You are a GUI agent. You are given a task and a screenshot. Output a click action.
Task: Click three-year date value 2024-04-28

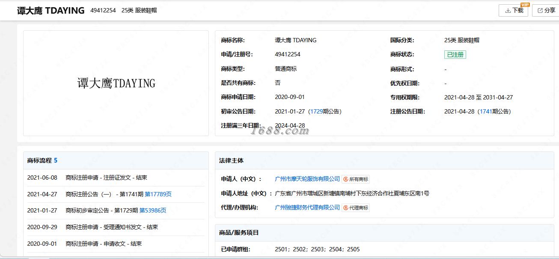pyautogui.click(x=290, y=125)
